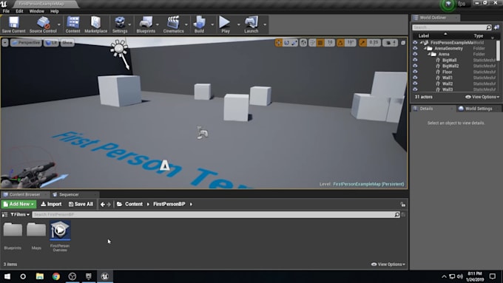Toggle scale snapping in the viewport
The width and height of the screenshot is (503, 283).
tap(362, 43)
